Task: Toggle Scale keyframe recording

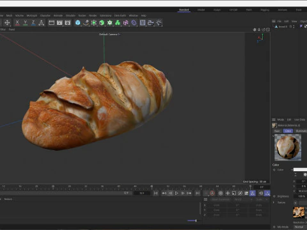Action: (x=234, y=193)
